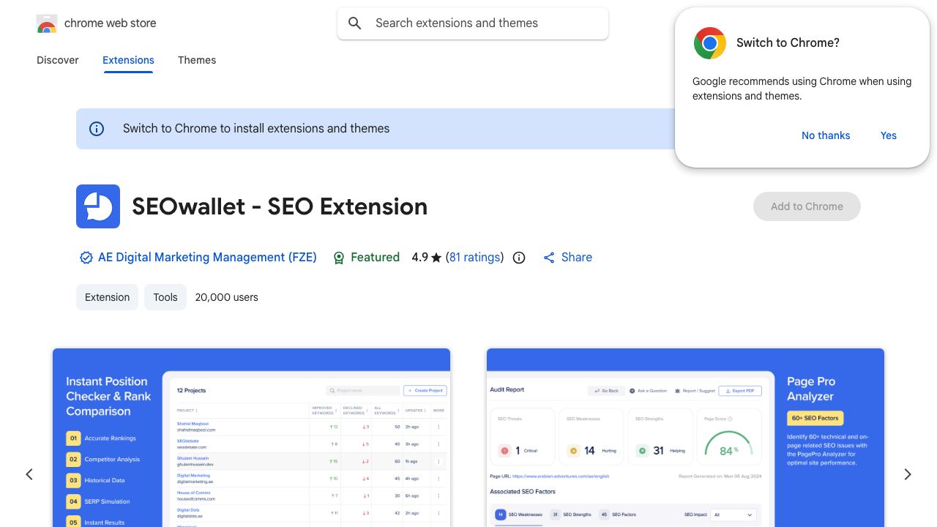Click the Featured label text
Screen dimensions: 937x527
pos(376,258)
